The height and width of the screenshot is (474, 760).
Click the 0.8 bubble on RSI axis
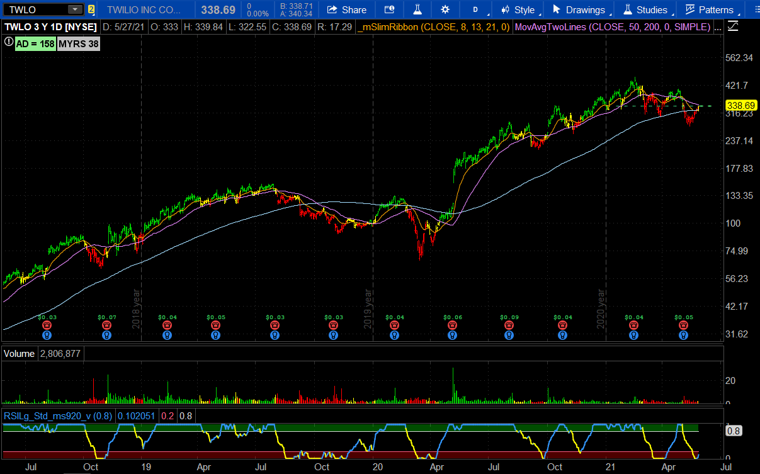point(733,431)
